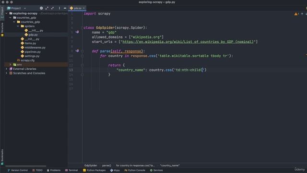Hide the Project panel with minus icon
The height and width of the screenshot is (173, 307).
click(65, 8)
